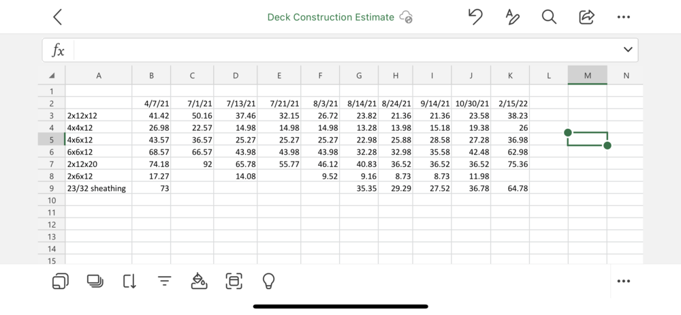Check the cloud sync status icon

tap(407, 17)
